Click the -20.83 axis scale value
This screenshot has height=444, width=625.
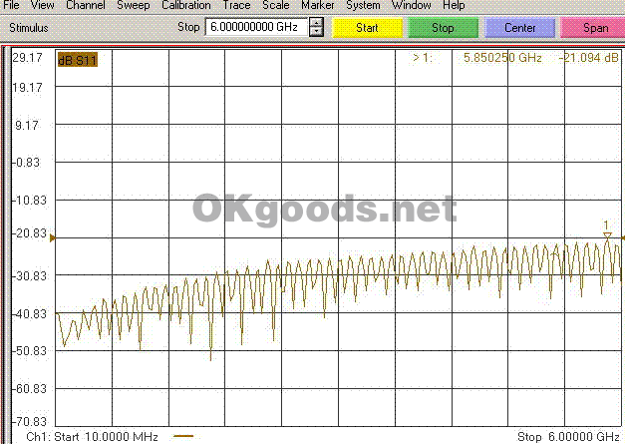pos(30,233)
